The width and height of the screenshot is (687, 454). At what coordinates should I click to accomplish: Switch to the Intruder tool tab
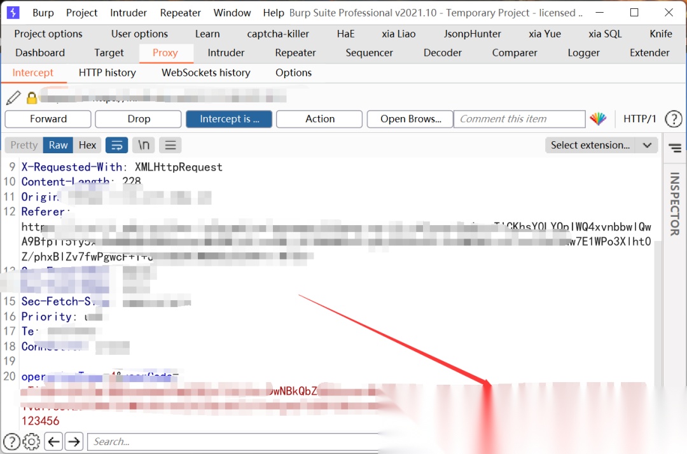[x=226, y=53]
